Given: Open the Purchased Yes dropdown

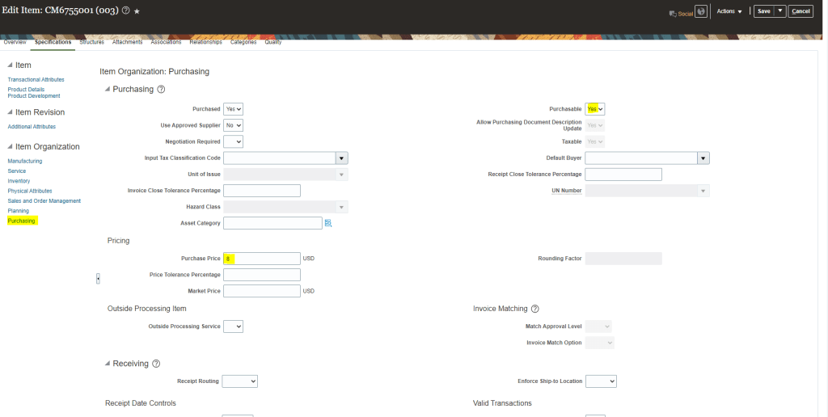Looking at the screenshot, I should 233,108.
